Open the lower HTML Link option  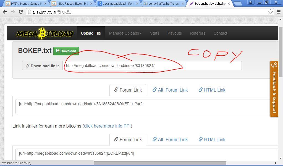pyautogui.click(x=212, y=139)
